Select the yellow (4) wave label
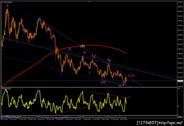The width and height of the screenshot is (184, 126). coord(82,46)
